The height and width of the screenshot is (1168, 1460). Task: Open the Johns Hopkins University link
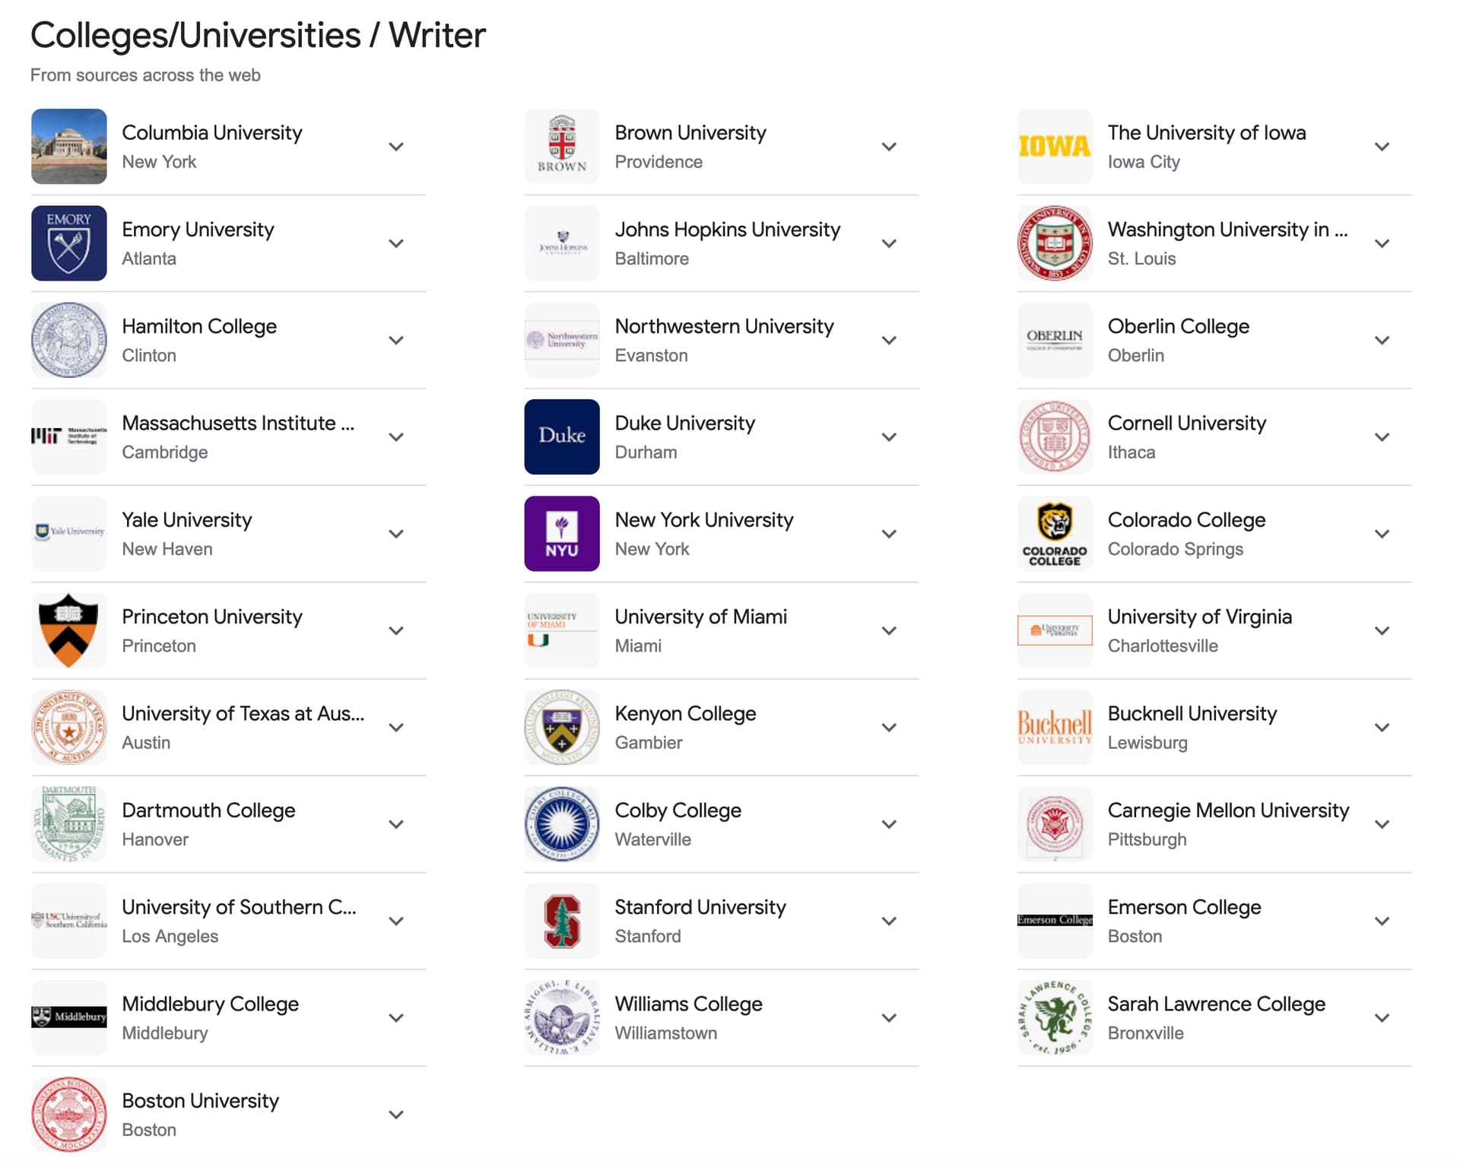point(727,230)
